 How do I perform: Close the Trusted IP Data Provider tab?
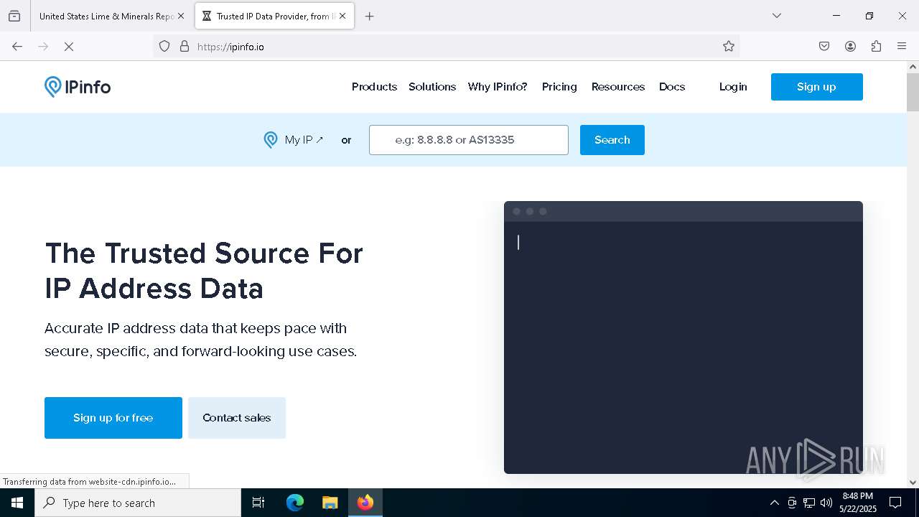coord(342,16)
